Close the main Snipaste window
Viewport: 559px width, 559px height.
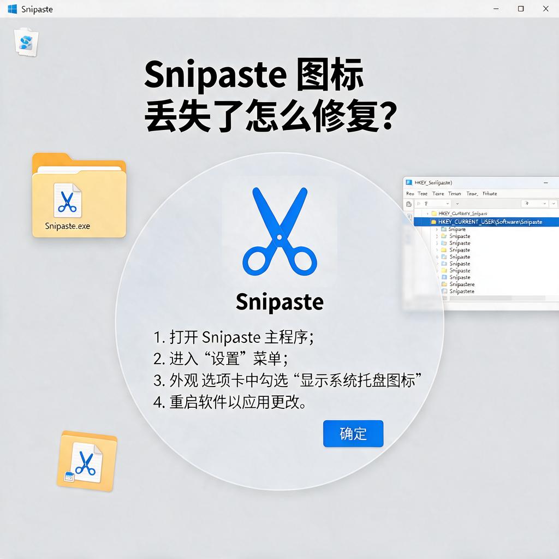click(545, 9)
